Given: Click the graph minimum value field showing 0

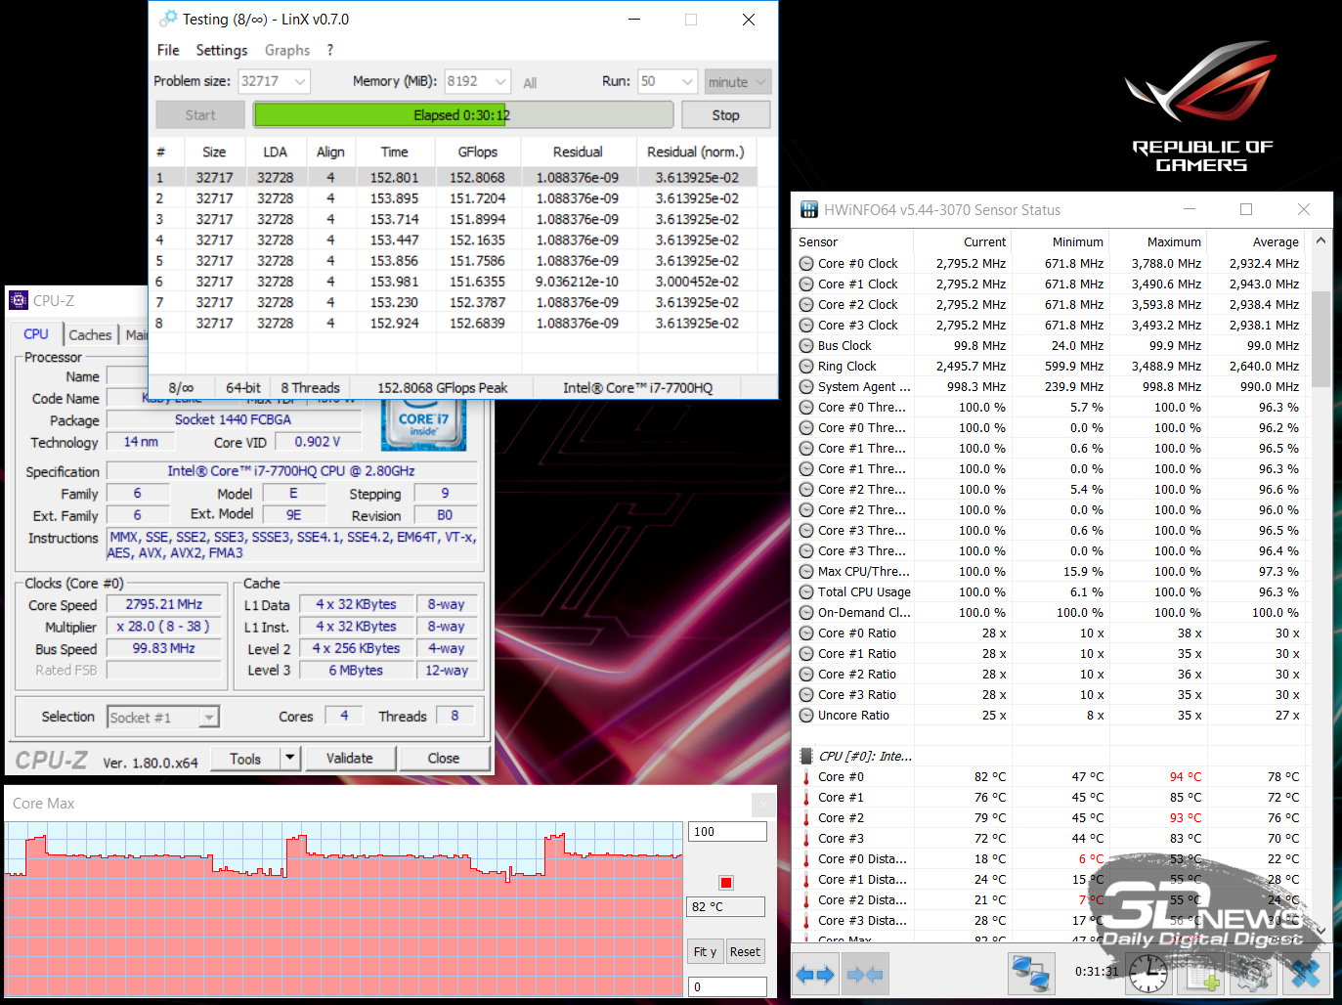Looking at the screenshot, I should (x=727, y=986).
